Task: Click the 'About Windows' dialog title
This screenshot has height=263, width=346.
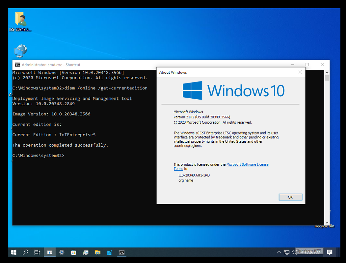Action: pos(173,72)
